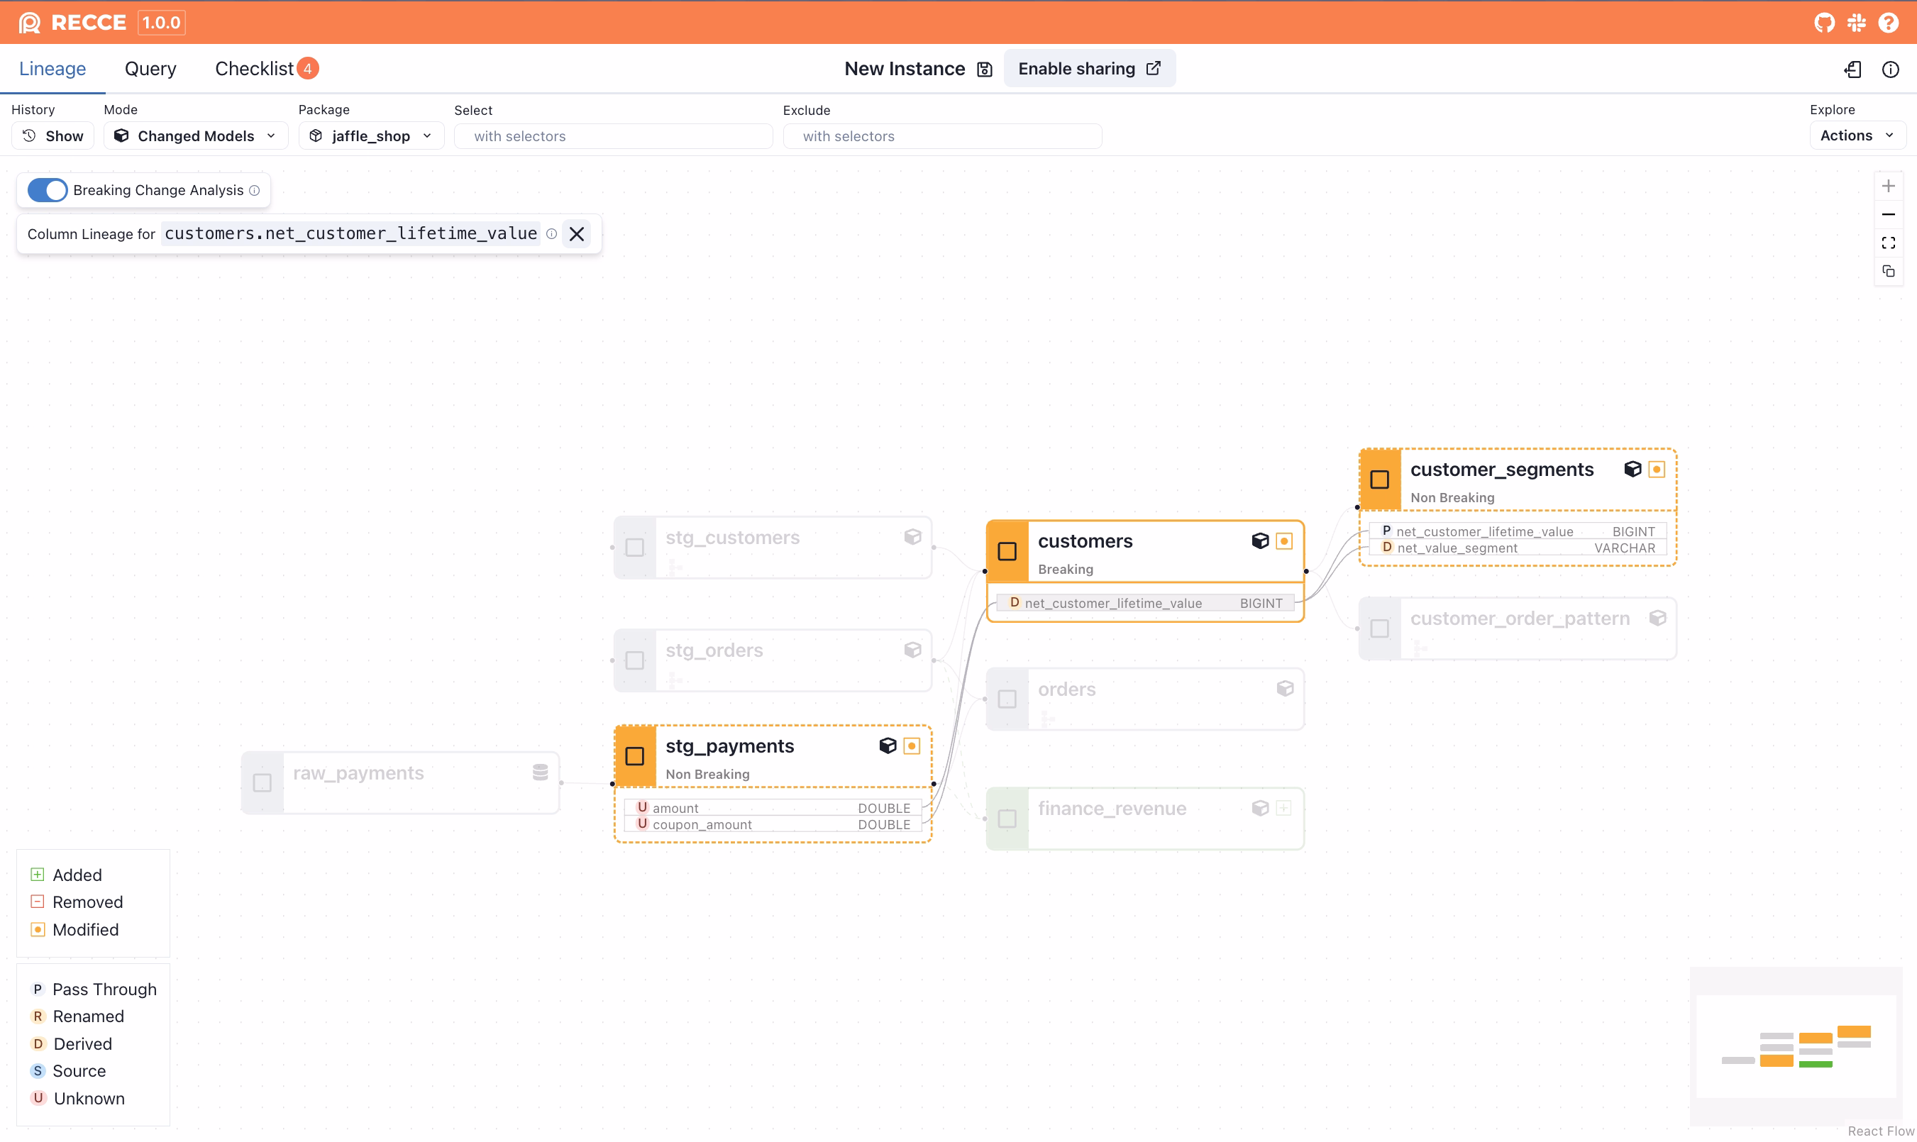
Task: Click the cube icon on customer_order_pattern node
Action: [1657, 618]
